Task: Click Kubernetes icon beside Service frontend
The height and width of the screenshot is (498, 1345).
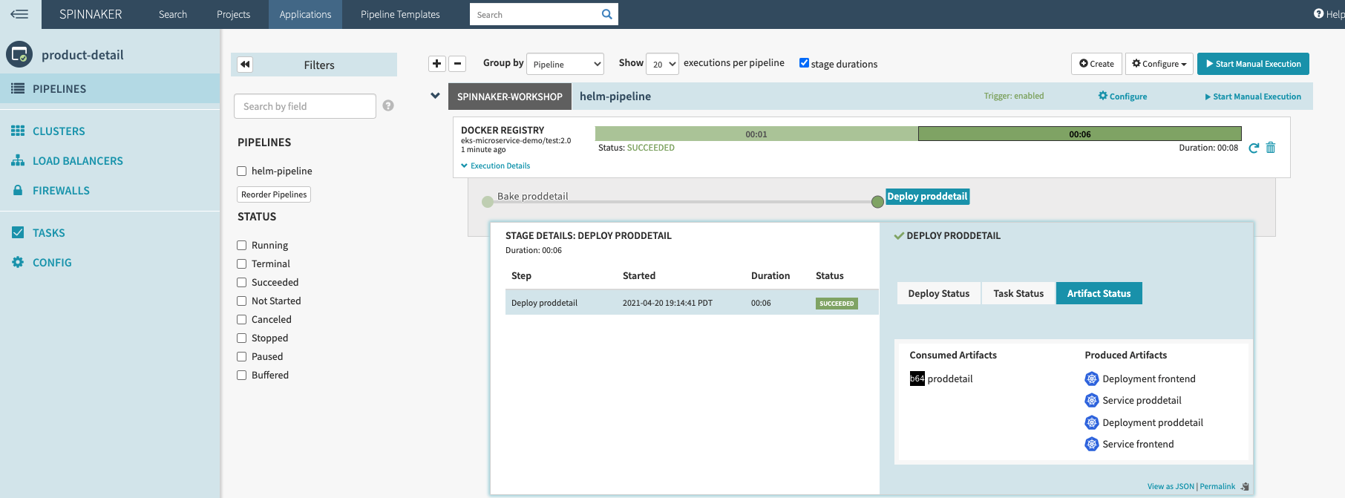Action: tap(1092, 444)
